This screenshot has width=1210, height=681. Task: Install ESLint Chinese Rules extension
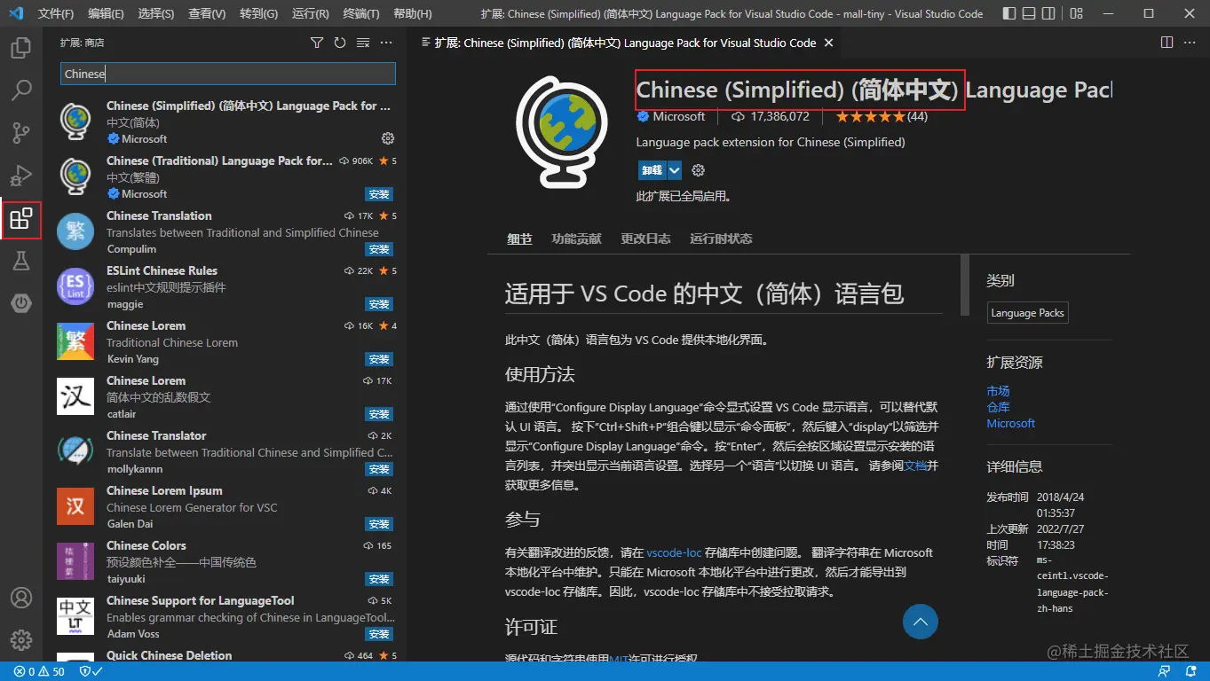379,304
